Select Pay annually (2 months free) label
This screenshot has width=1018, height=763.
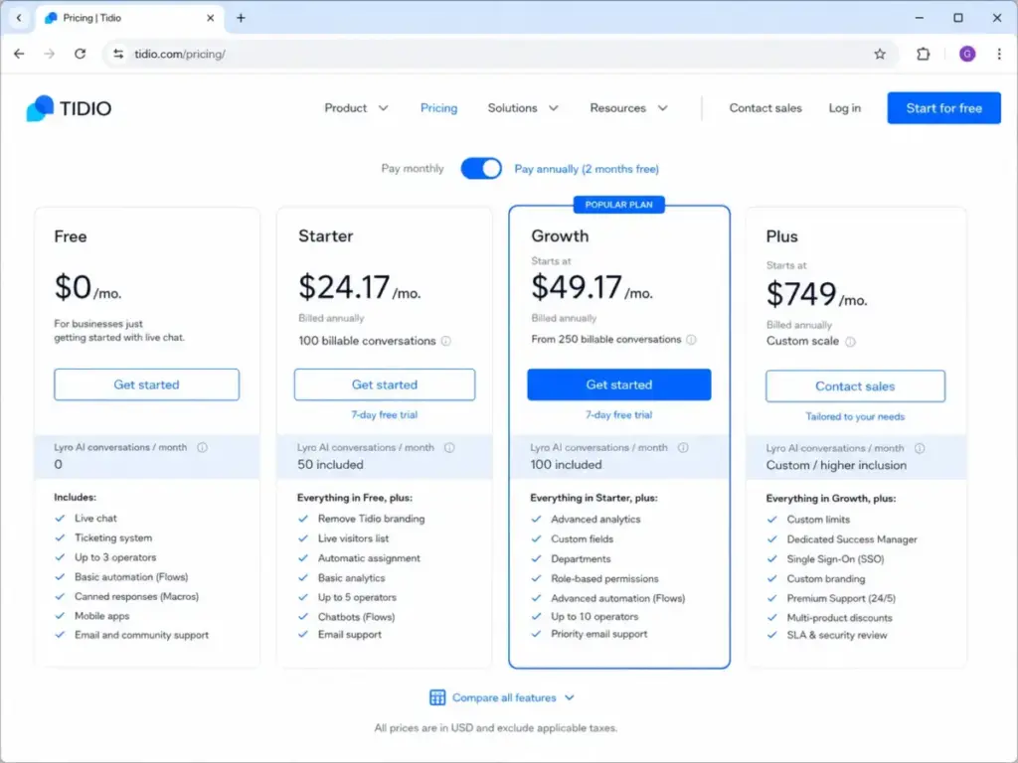click(x=587, y=169)
